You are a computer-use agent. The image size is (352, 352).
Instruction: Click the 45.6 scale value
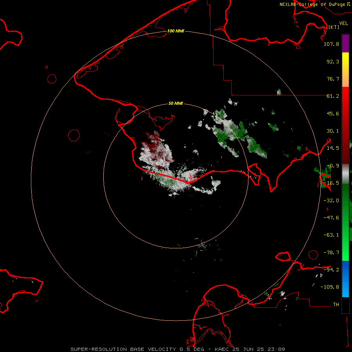pyautogui.click(x=333, y=113)
